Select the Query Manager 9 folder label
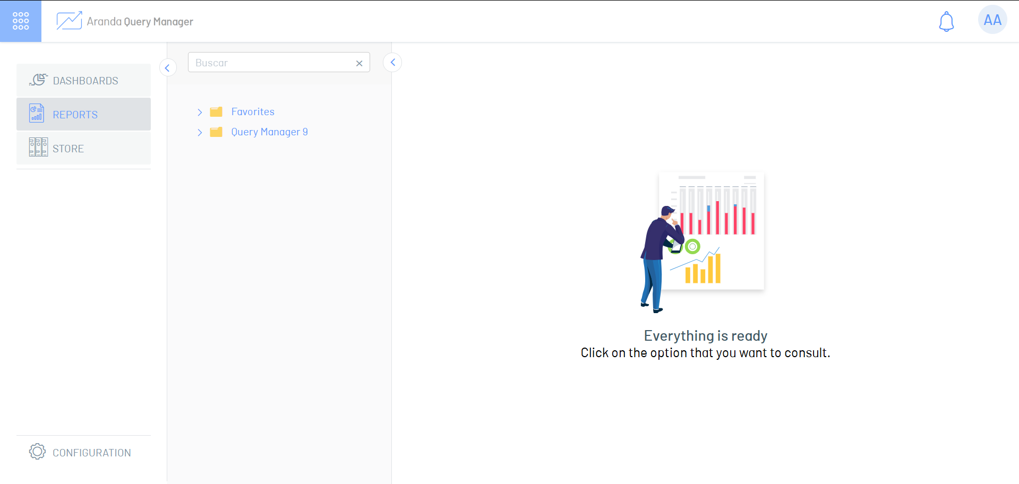 pyautogui.click(x=269, y=132)
